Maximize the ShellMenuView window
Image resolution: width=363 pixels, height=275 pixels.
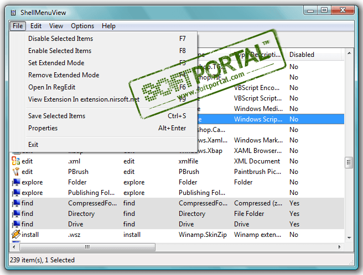tap(324, 10)
